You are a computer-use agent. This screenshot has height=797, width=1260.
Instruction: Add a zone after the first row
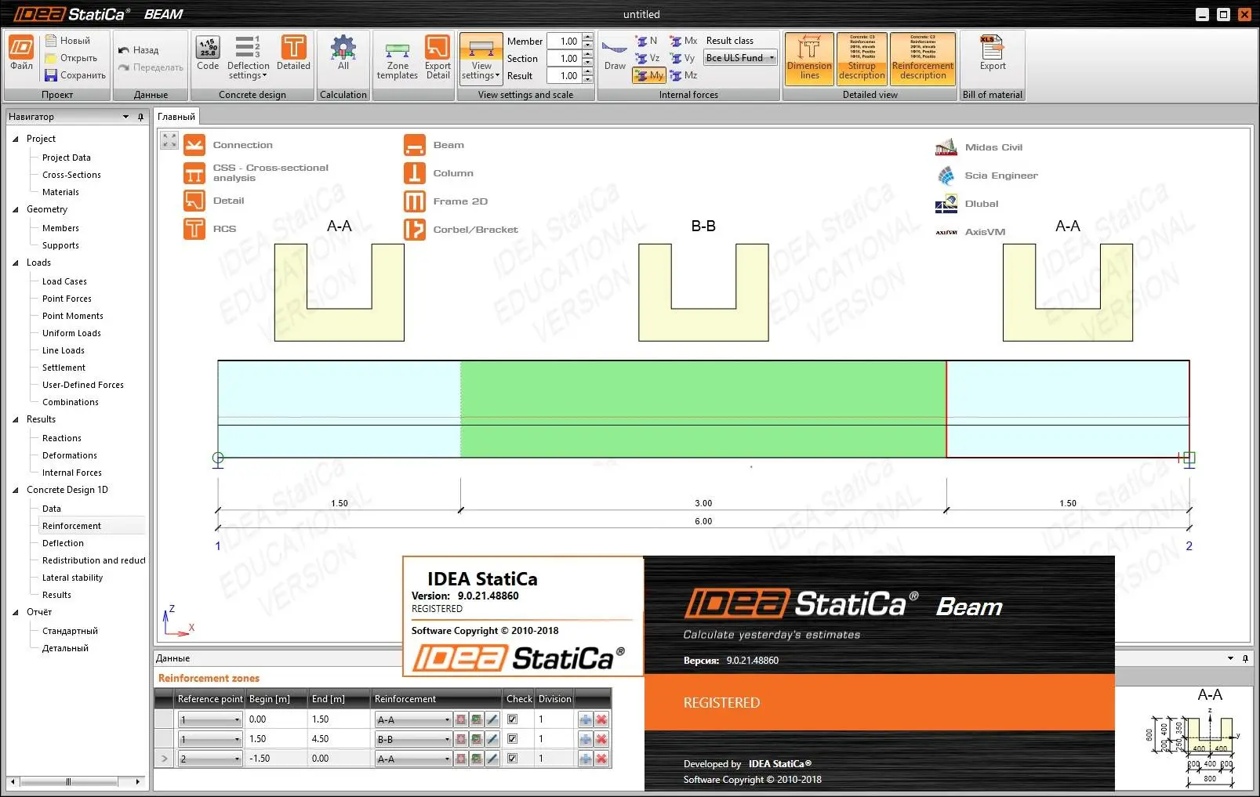point(585,719)
